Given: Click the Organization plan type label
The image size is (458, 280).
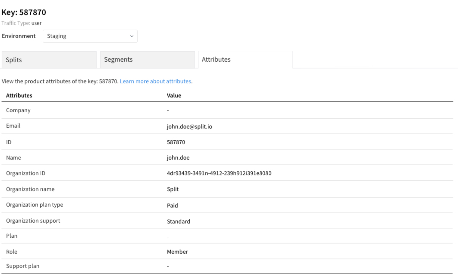Looking at the screenshot, I should click(35, 205).
